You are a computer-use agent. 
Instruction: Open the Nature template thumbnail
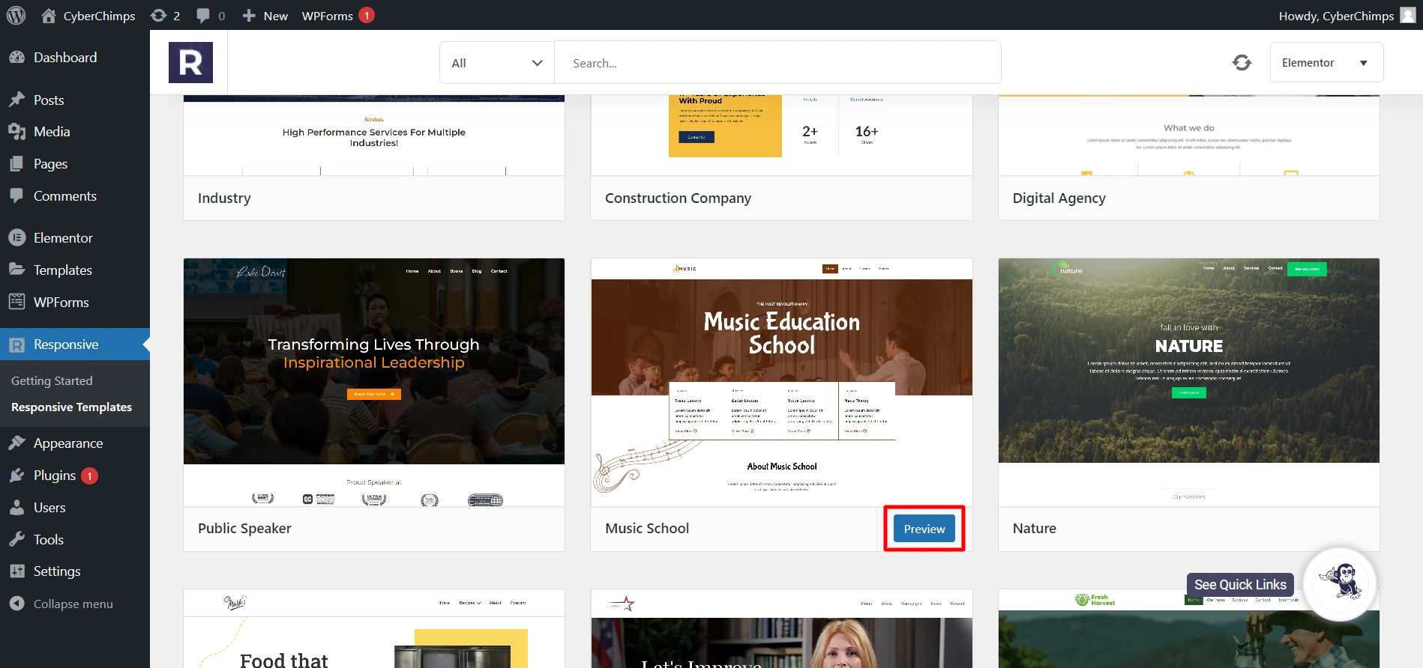point(1189,383)
